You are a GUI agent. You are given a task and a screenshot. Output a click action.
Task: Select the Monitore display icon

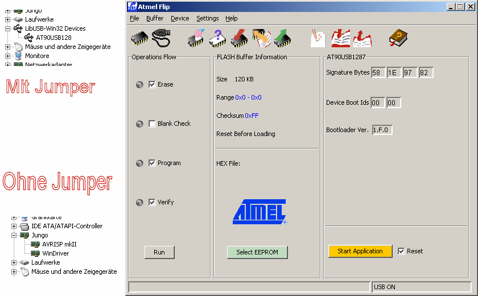click(x=18, y=56)
